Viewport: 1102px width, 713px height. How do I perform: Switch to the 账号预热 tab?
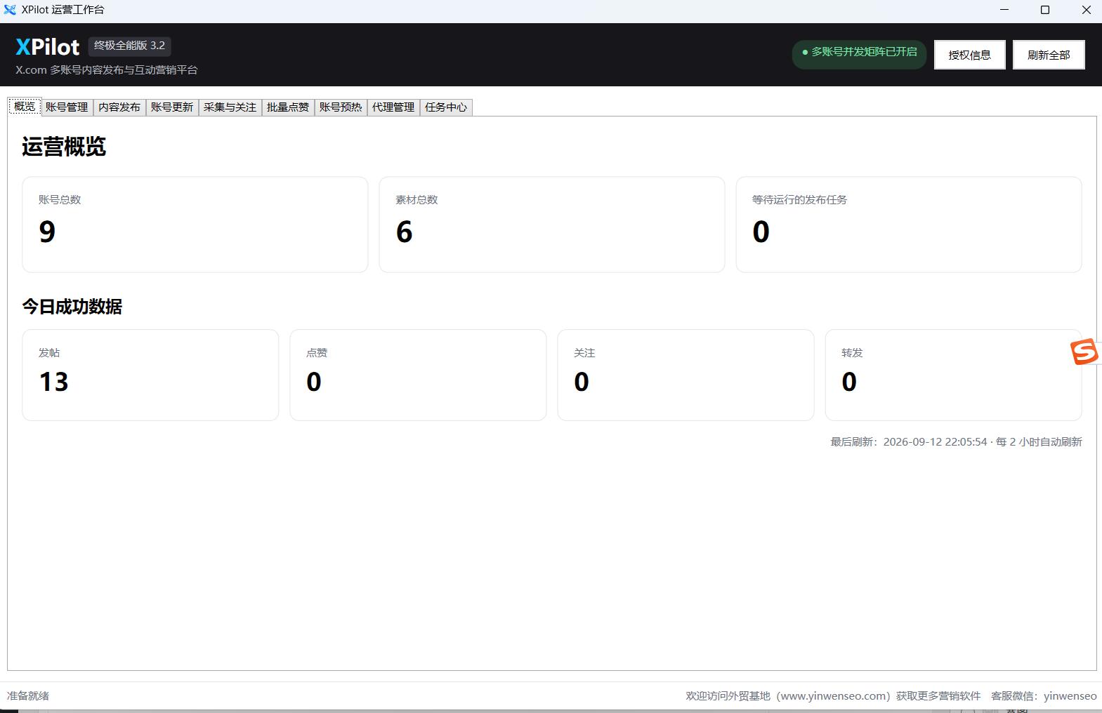click(341, 107)
